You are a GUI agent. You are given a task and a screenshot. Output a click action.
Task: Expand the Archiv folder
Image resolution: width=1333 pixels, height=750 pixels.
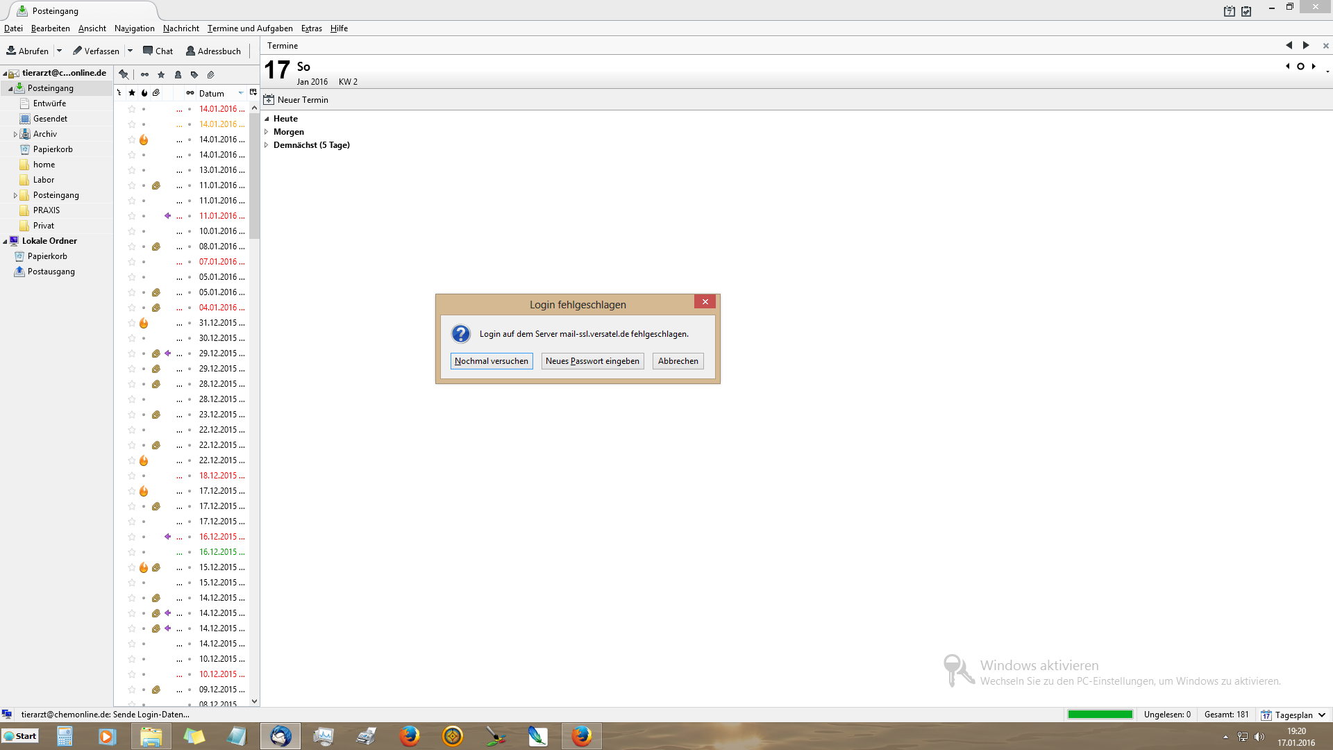click(15, 134)
